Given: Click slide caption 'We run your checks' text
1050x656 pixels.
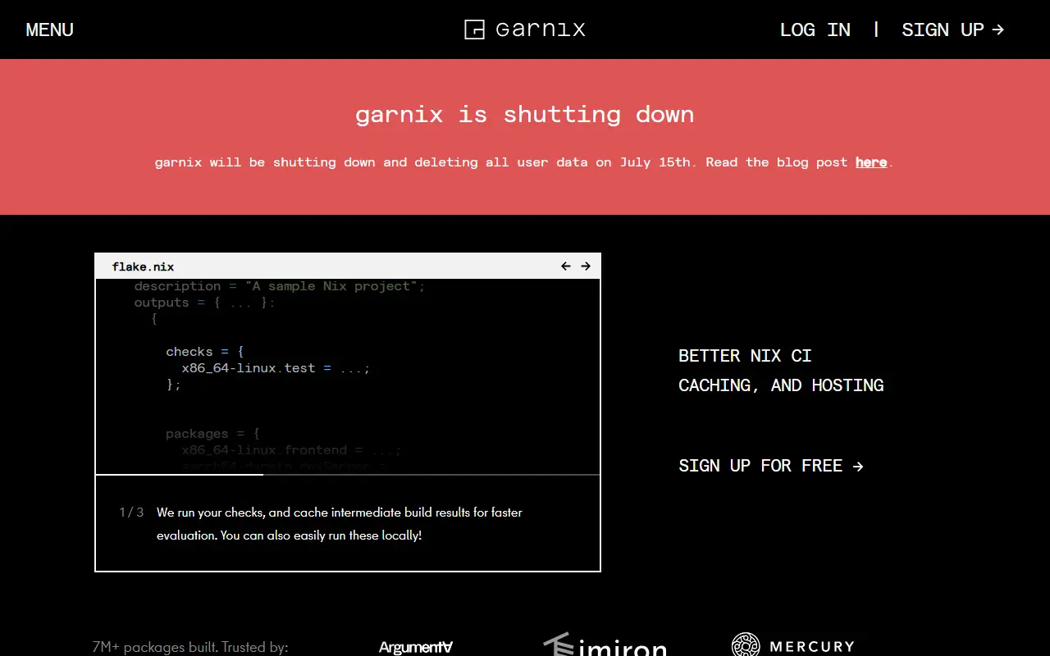Looking at the screenshot, I should click(340, 524).
